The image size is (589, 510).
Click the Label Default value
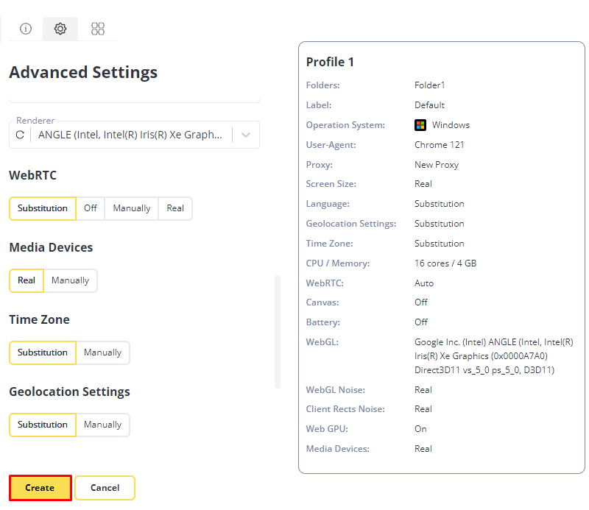(x=429, y=105)
